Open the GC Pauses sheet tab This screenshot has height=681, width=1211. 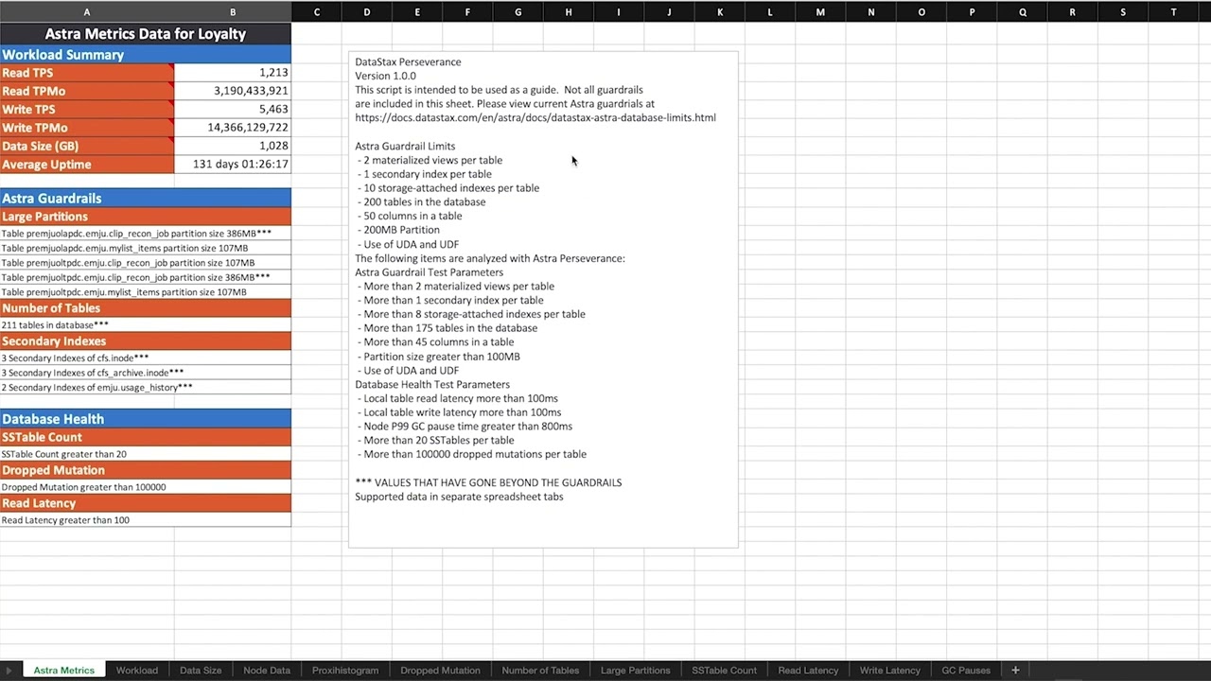(x=966, y=670)
